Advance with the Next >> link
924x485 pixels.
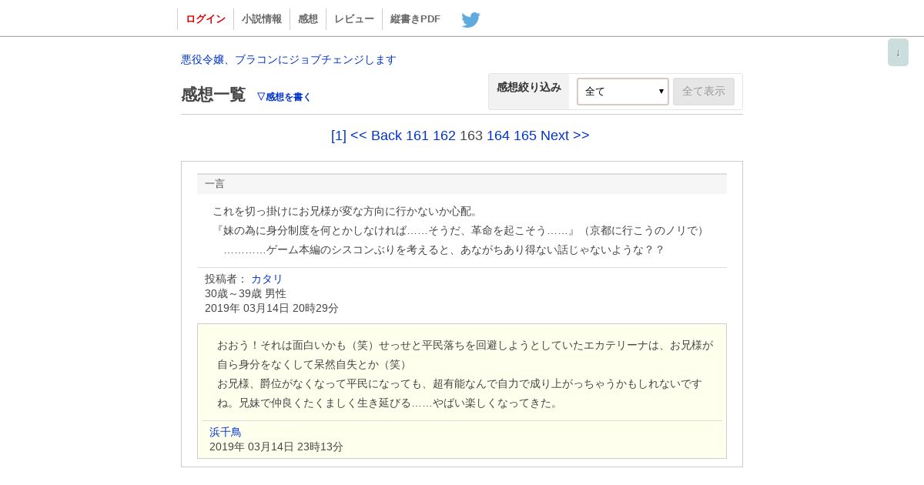pyautogui.click(x=565, y=135)
